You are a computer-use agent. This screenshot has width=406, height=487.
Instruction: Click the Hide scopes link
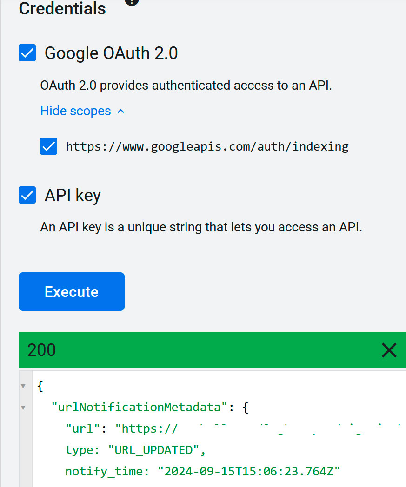pyautogui.click(x=75, y=111)
